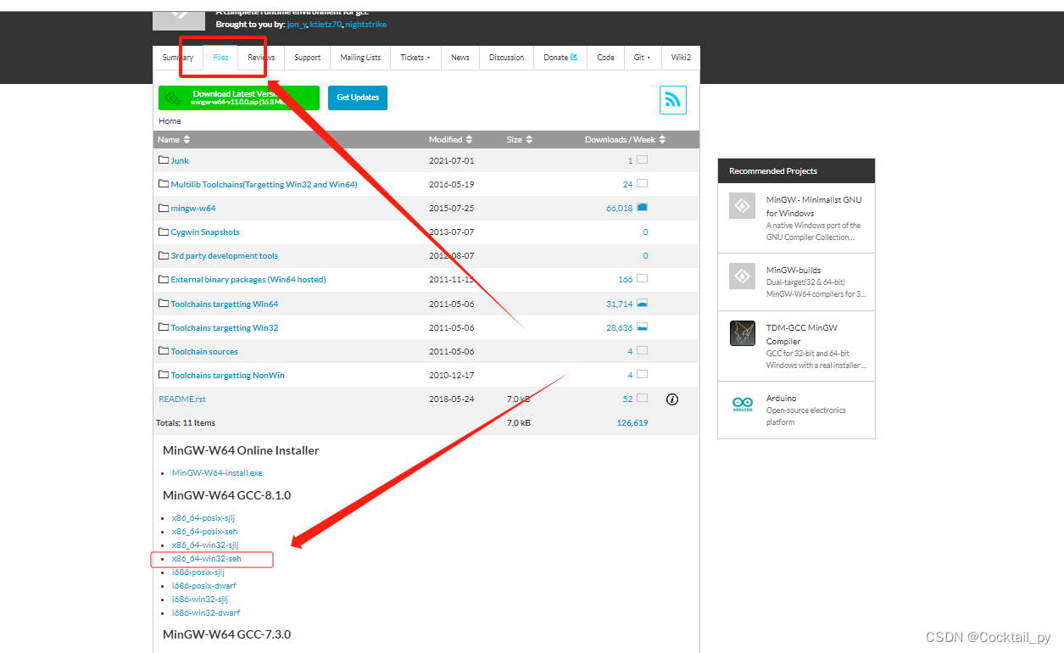The width and height of the screenshot is (1064, 653).
Task: Open downloads chart for Toolchains targetting Win32
Action: pos(642,326)
